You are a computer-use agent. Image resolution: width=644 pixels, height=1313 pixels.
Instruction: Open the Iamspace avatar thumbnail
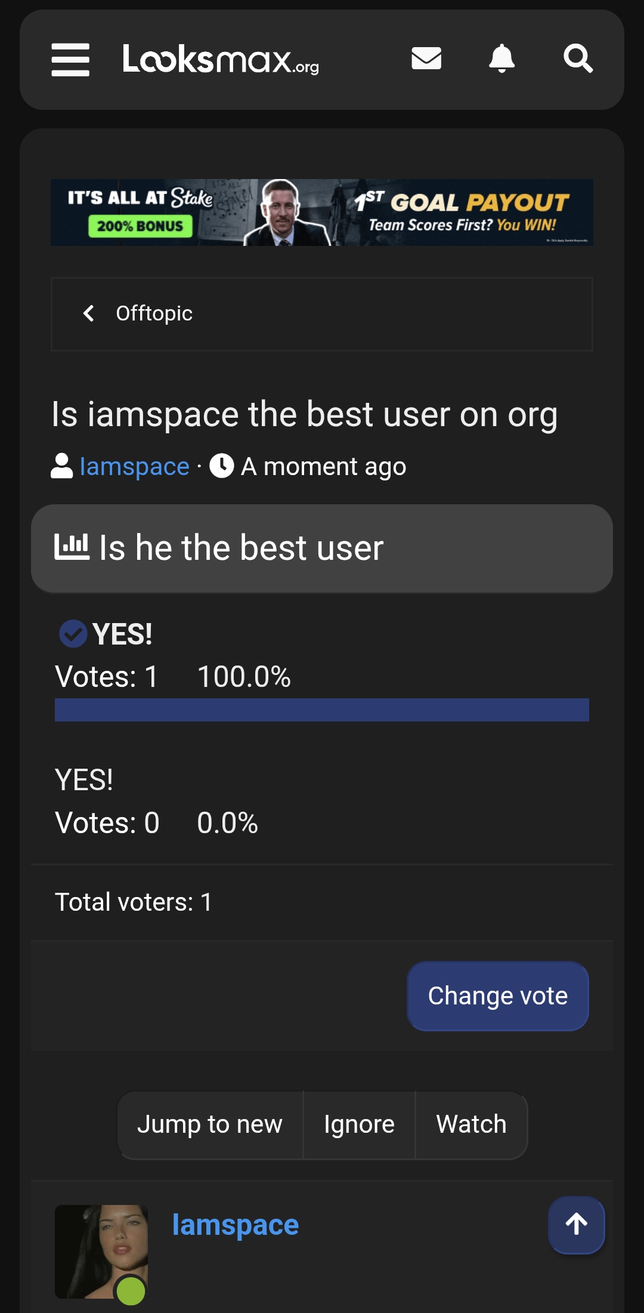click(101, 1252)
